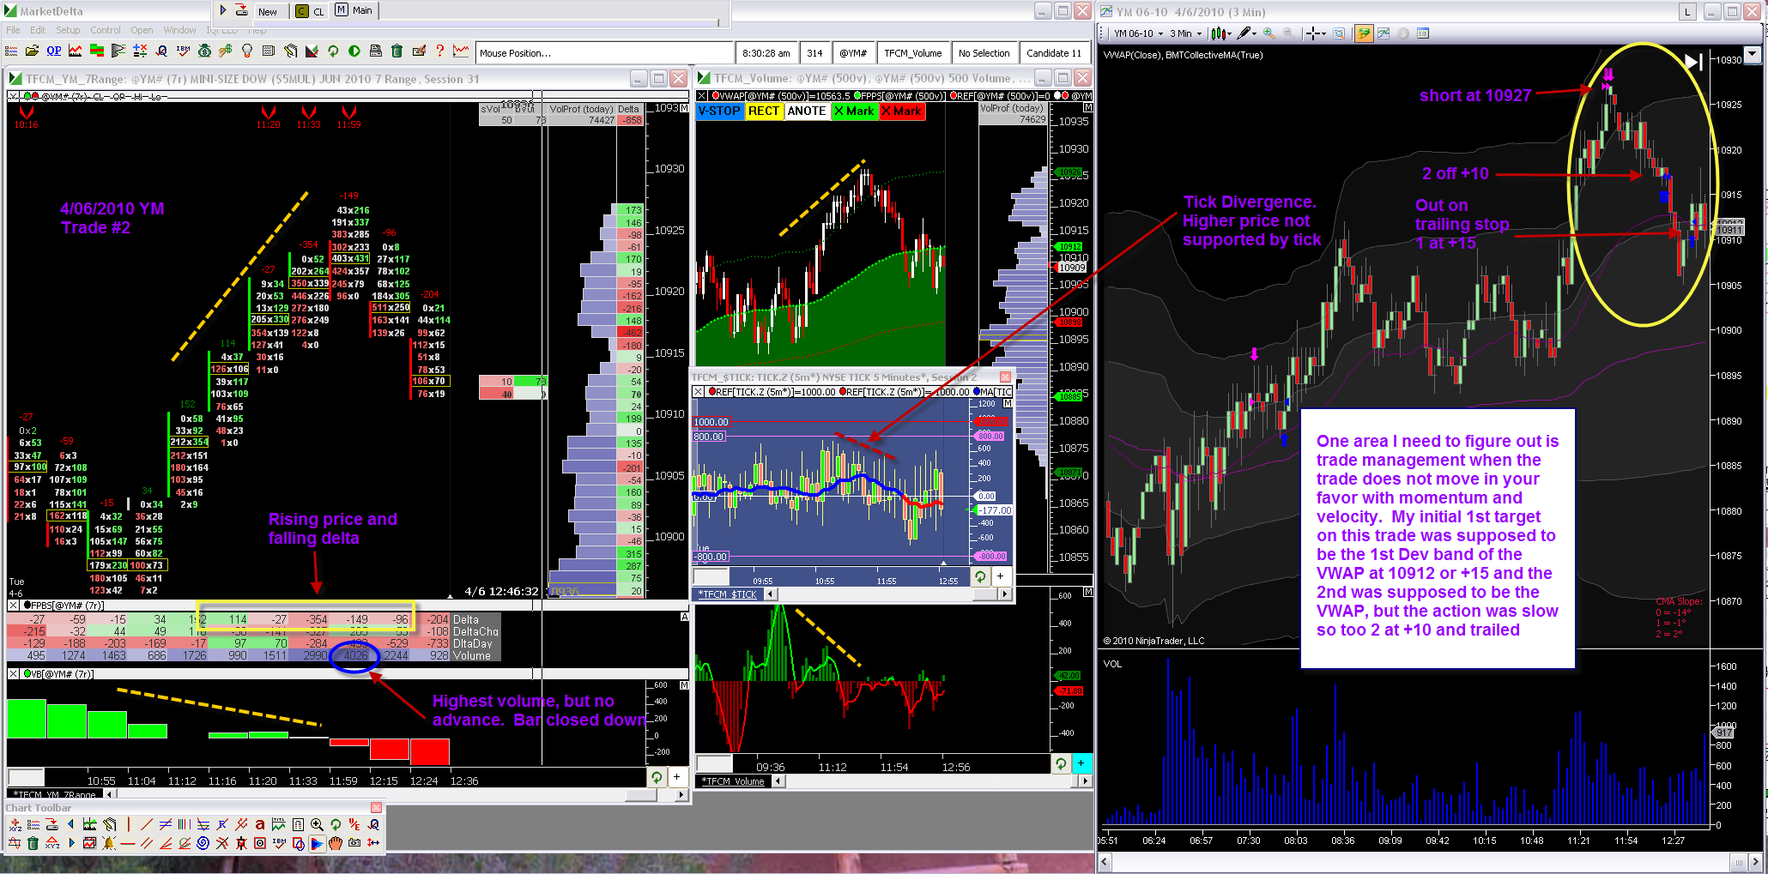1768x874 pixels.
Task: Click the 'No Selection' status field
Action: tap(984, 53)
